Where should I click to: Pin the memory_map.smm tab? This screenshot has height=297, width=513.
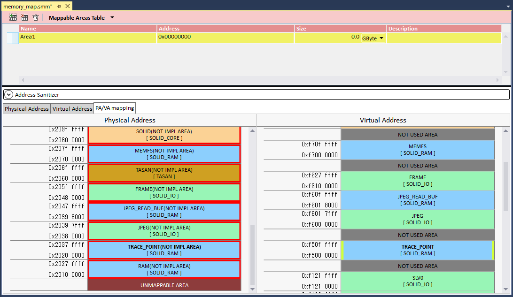(59, 7)
